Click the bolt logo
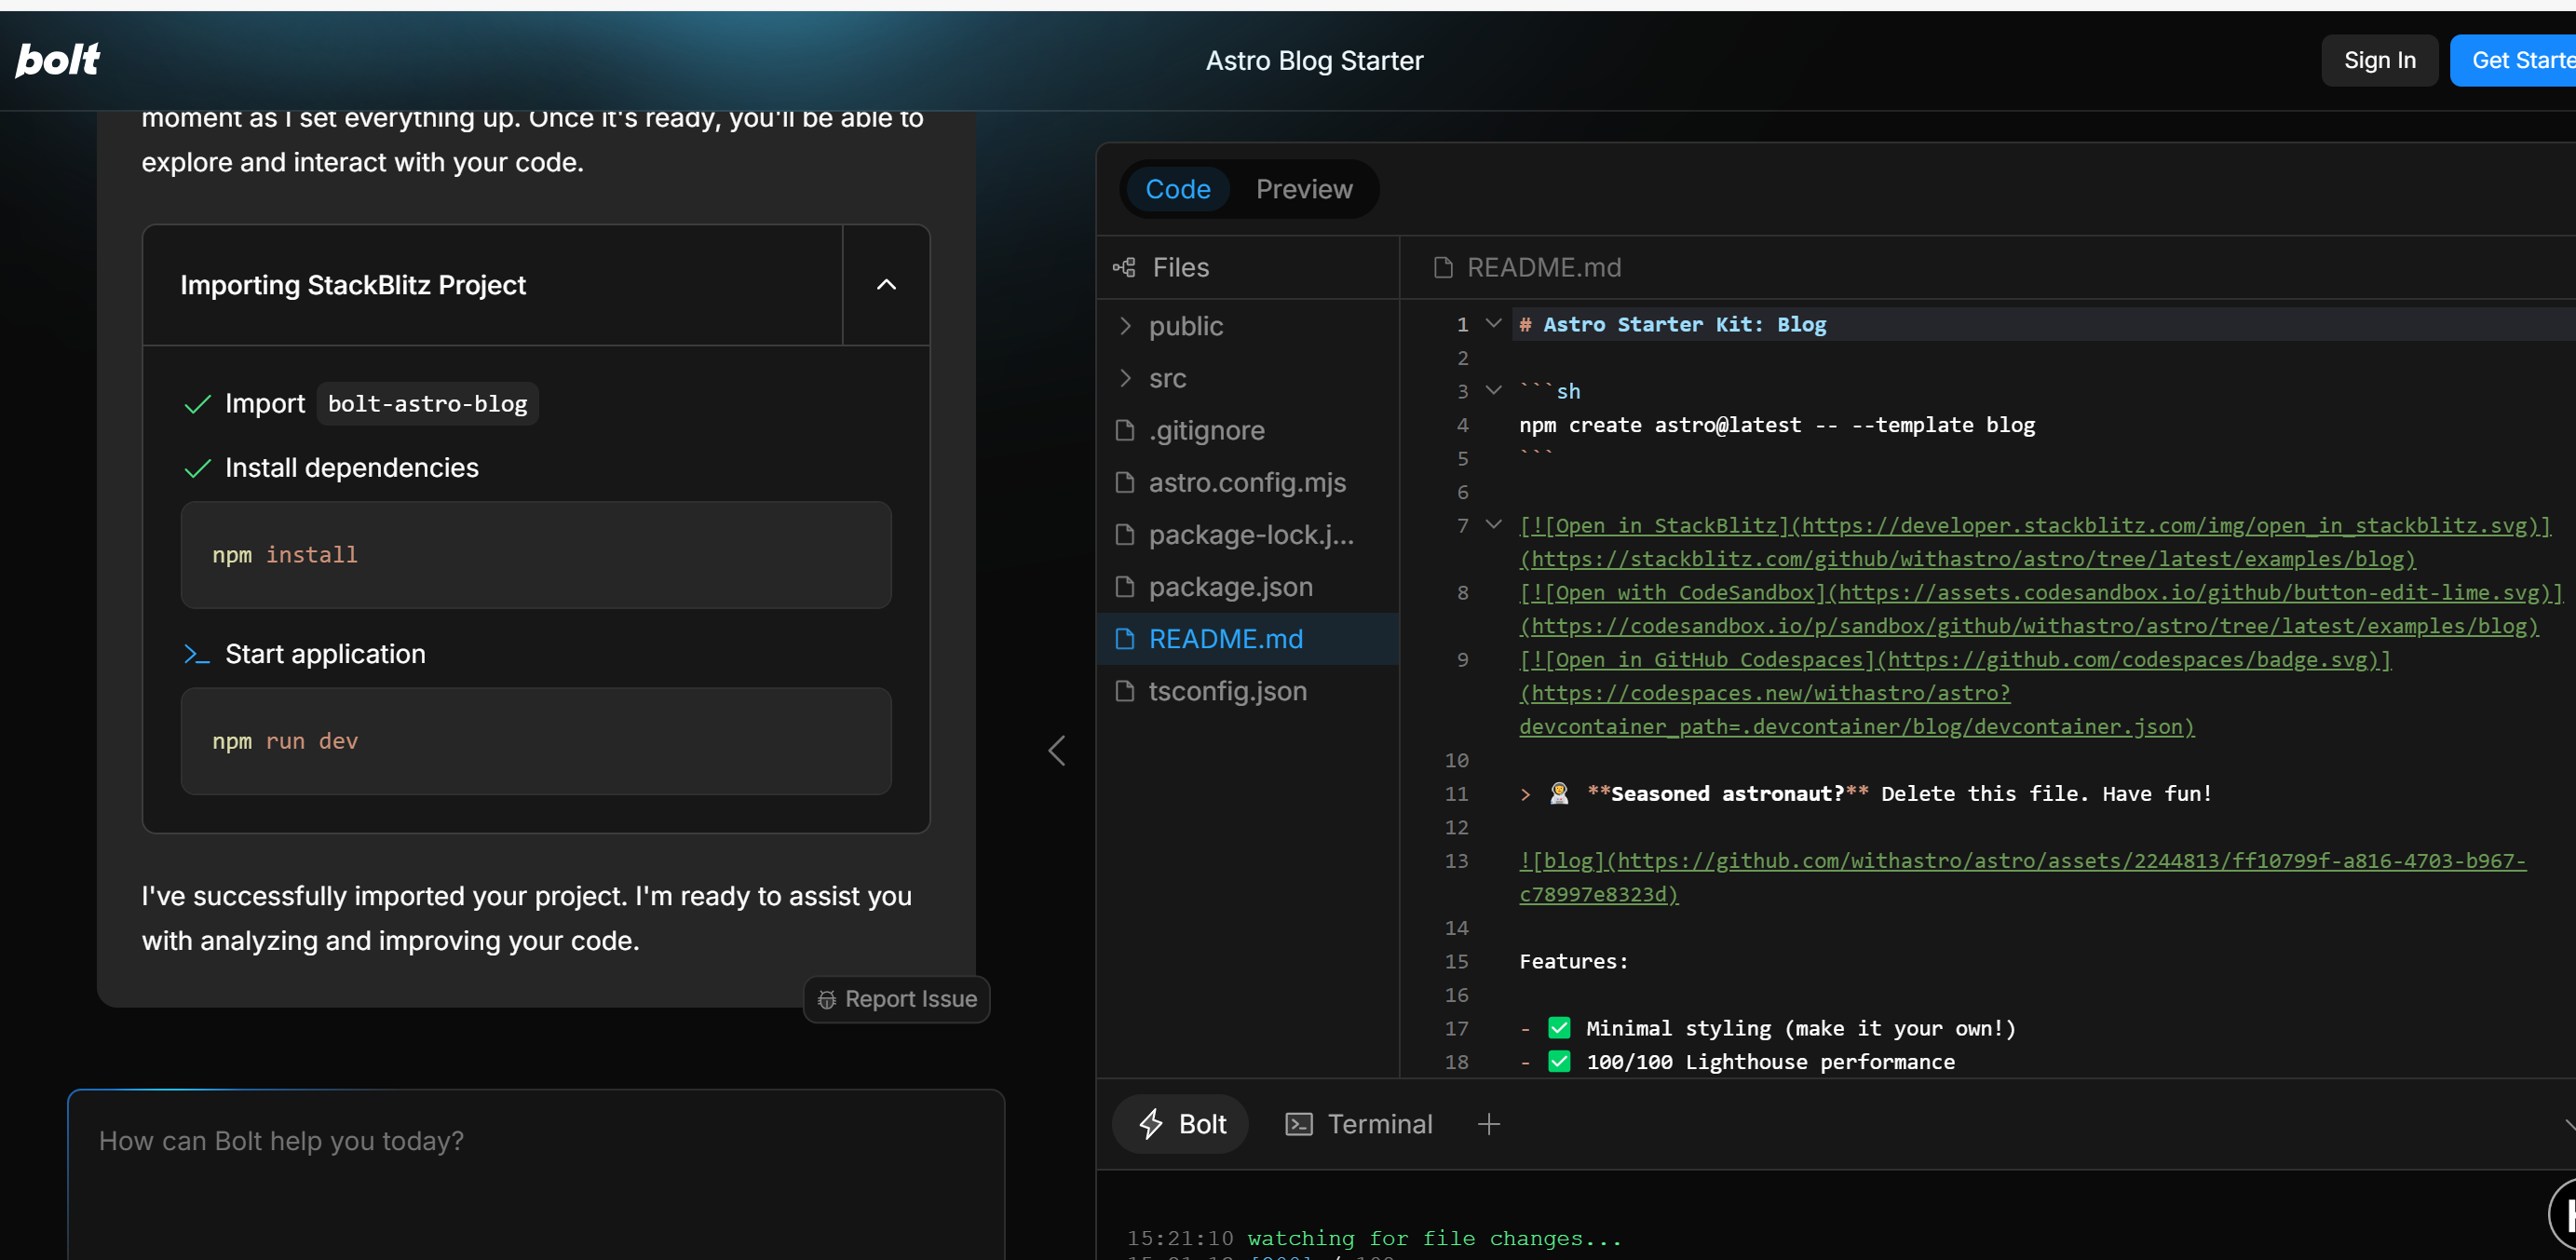 58,60
